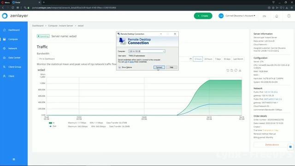Click the Help button in Remote Desktop dialog
Image resolution: width=295 pixels, height=166 pixels.
pyautogui.click(x=171, y=67)
